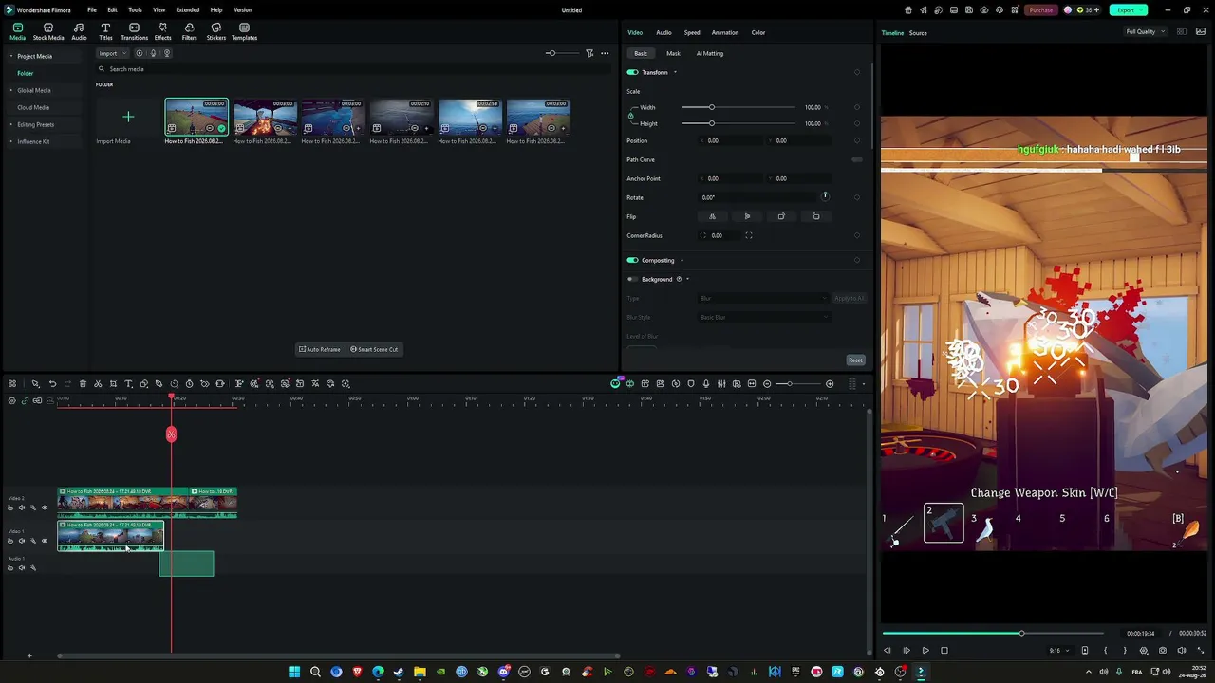Viewport: 1215px width, 683px height.
Task: Switch to the Speed properties tab
Action: click(x=692, y=32)
